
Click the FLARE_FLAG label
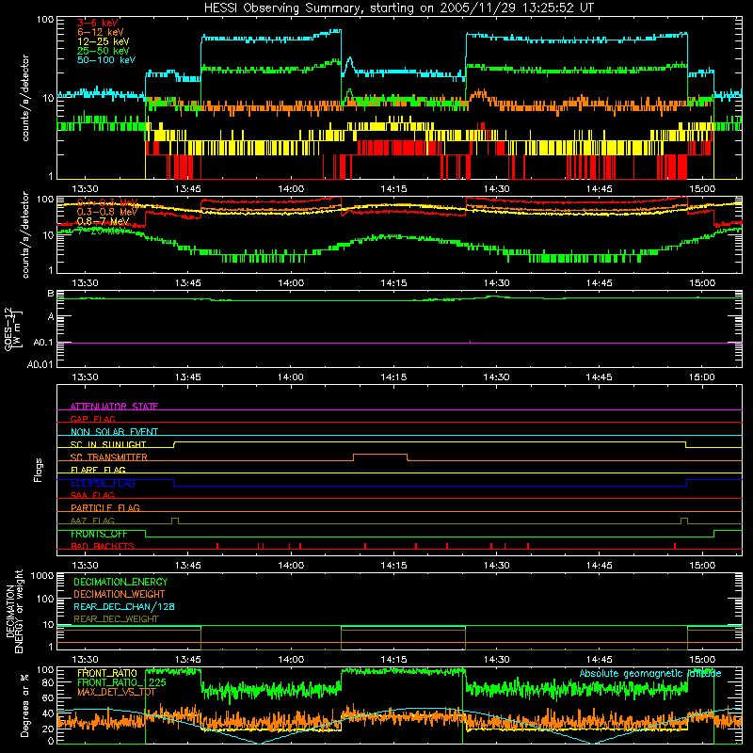pyautogui.click(x=98, y=470)
